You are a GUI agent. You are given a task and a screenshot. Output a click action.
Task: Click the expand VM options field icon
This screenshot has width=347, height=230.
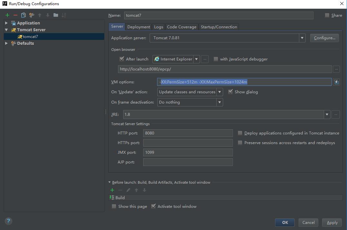336,82
